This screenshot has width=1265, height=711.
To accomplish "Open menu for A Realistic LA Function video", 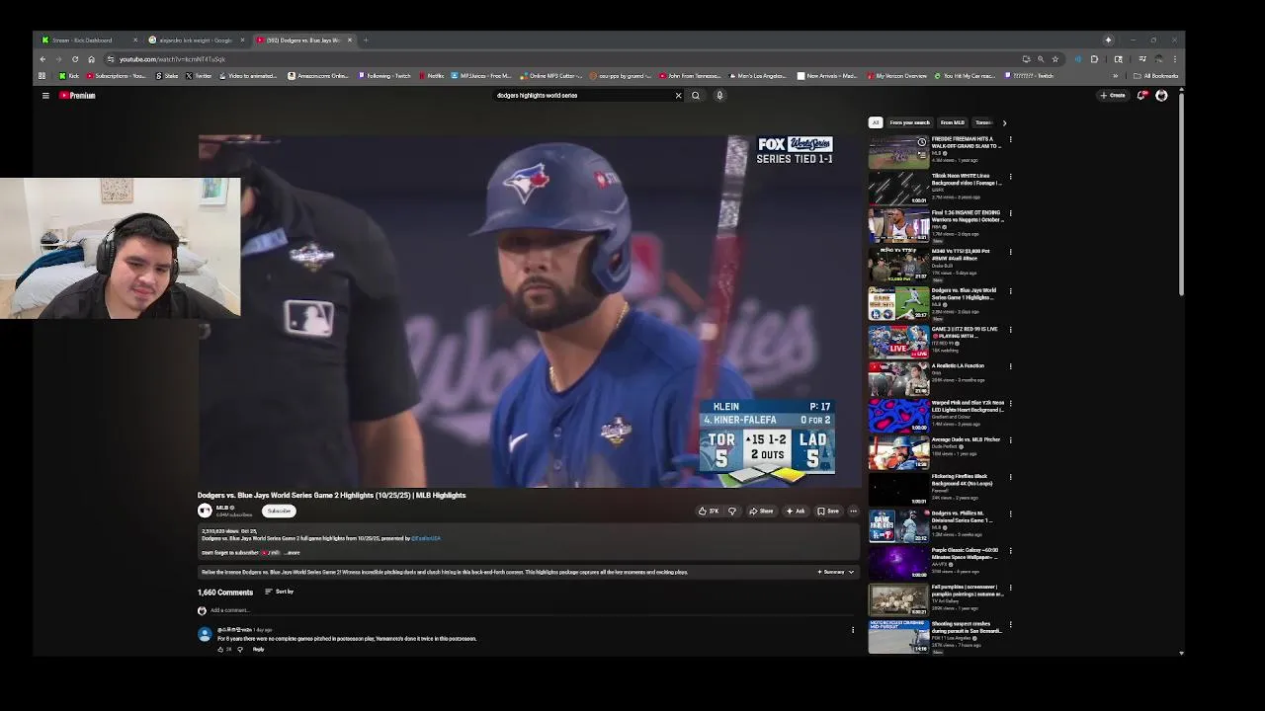I will [x=1010, y=366].
